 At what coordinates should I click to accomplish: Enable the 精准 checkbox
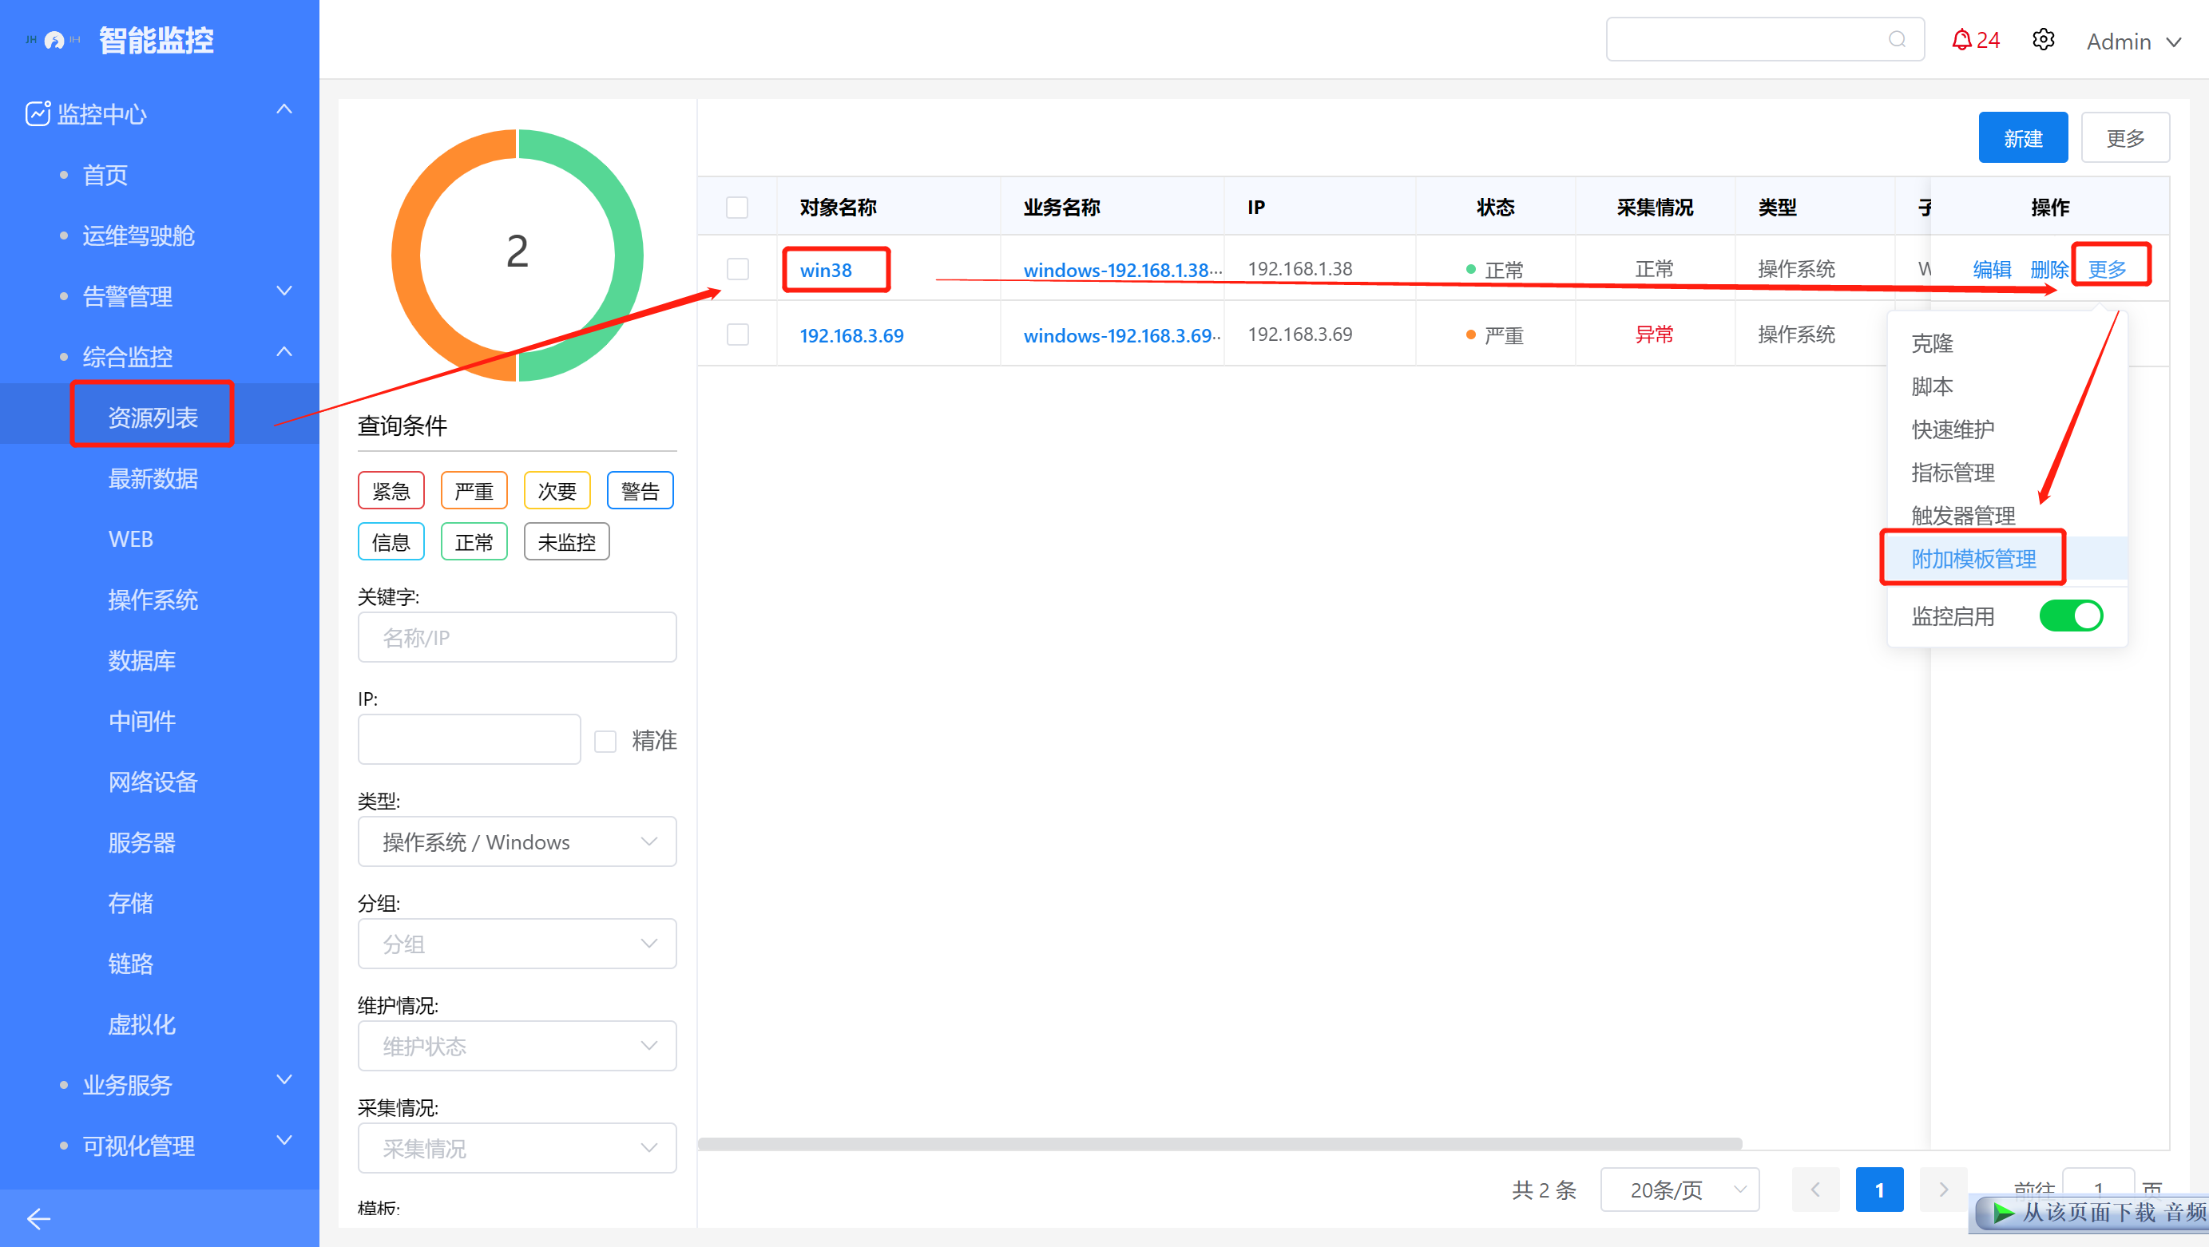click(605, 741)
